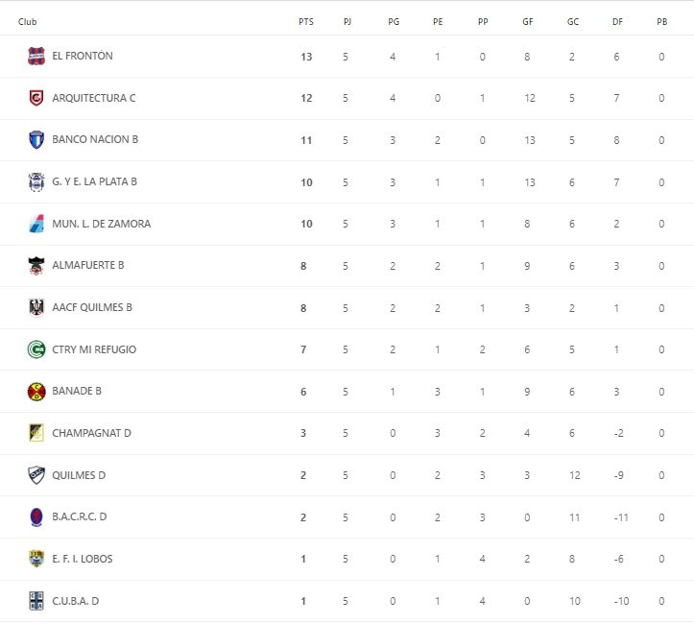
Task: Click the GF column header
Action: [x=528, y=21]
